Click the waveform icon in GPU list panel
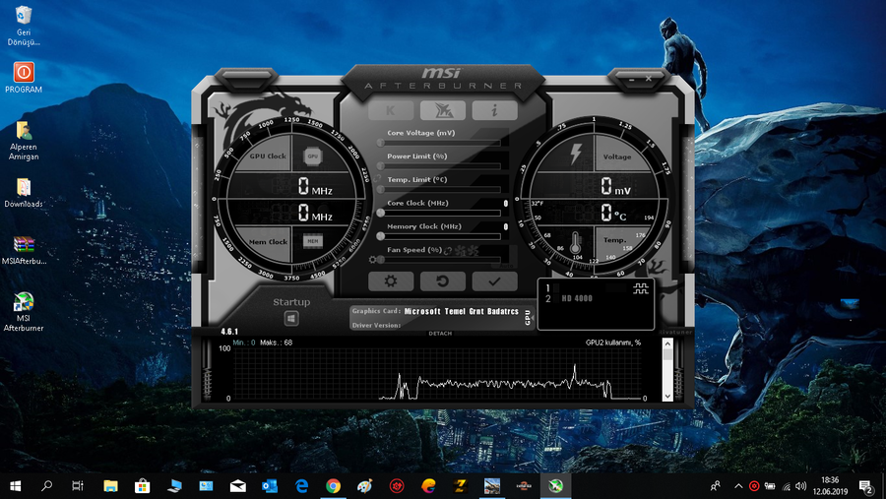Image resolution: width=886 pixels, height=499 pixels. tap(641, 289)
